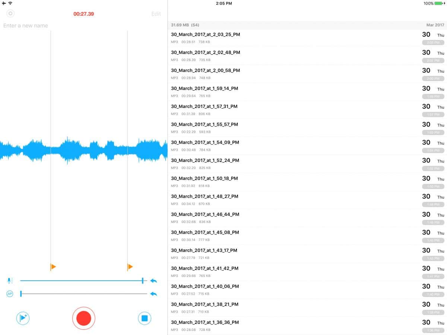This screenshot has width=447, height=335.
Task: Tap the add flag marker icon
Action: pos(23,318)
